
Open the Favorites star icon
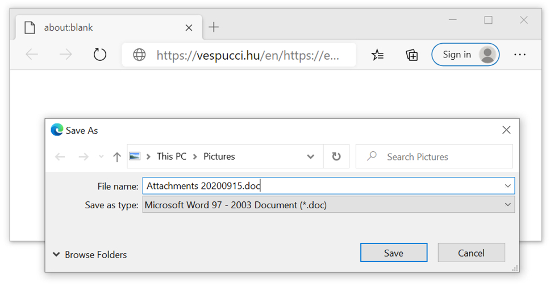pos(377,55)
